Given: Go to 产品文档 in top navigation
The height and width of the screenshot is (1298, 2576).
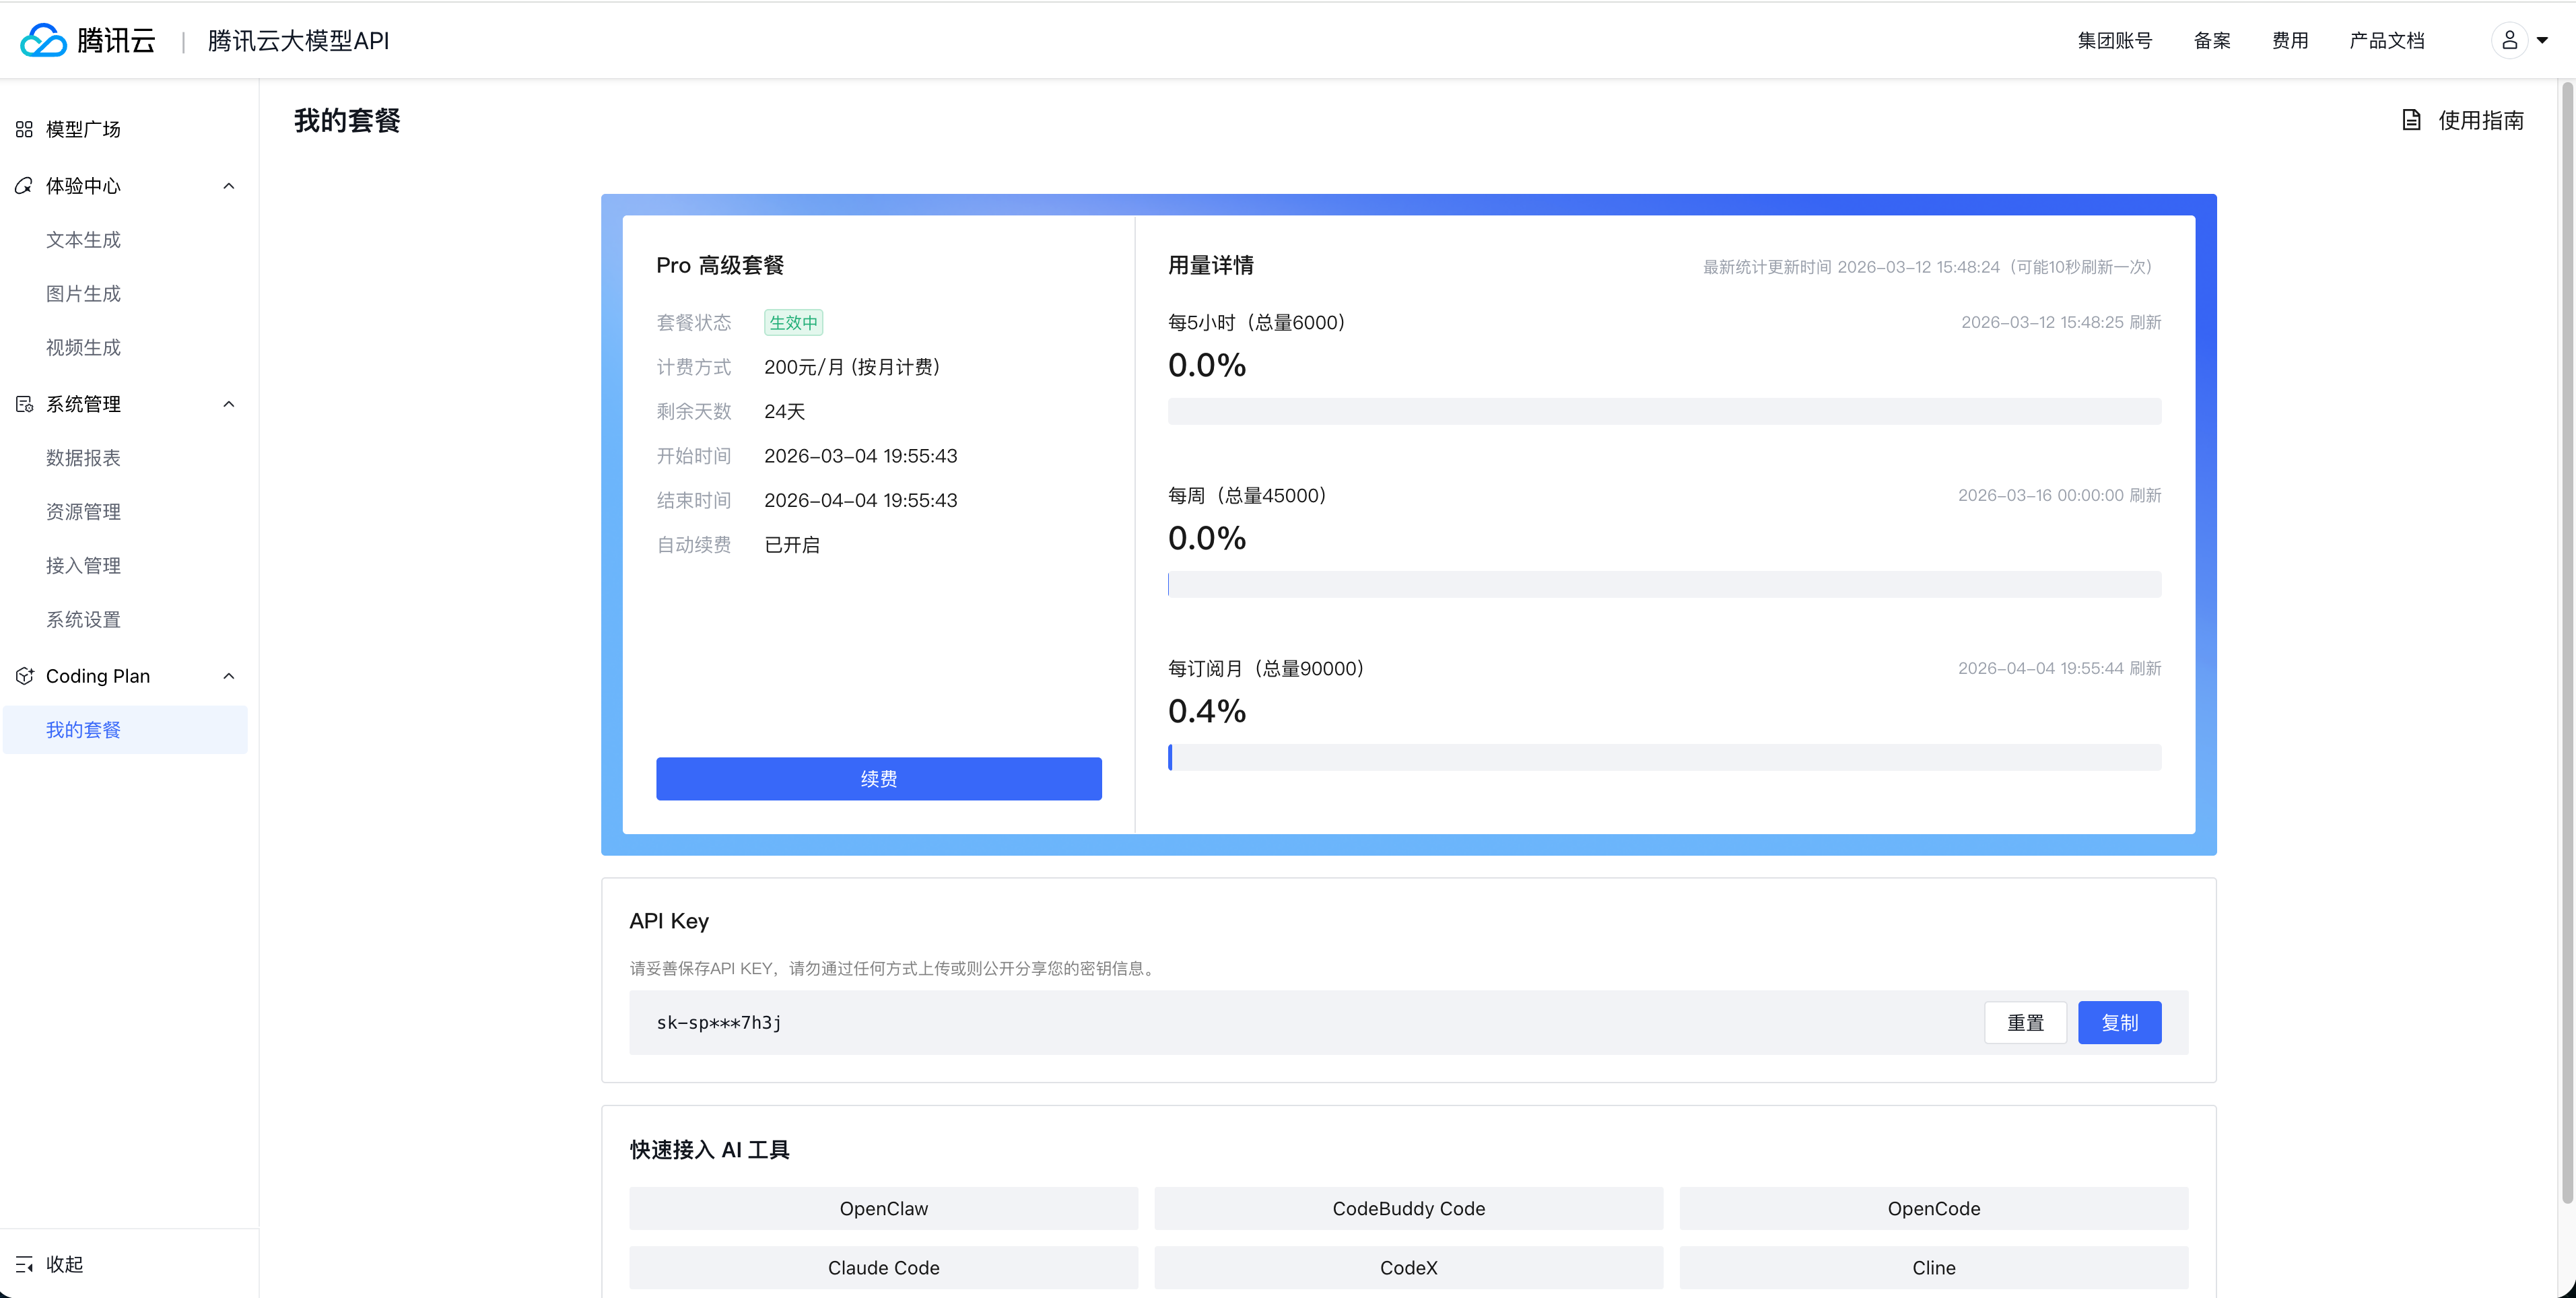Looking at the screenshot, I should (x=2386, y=41).
